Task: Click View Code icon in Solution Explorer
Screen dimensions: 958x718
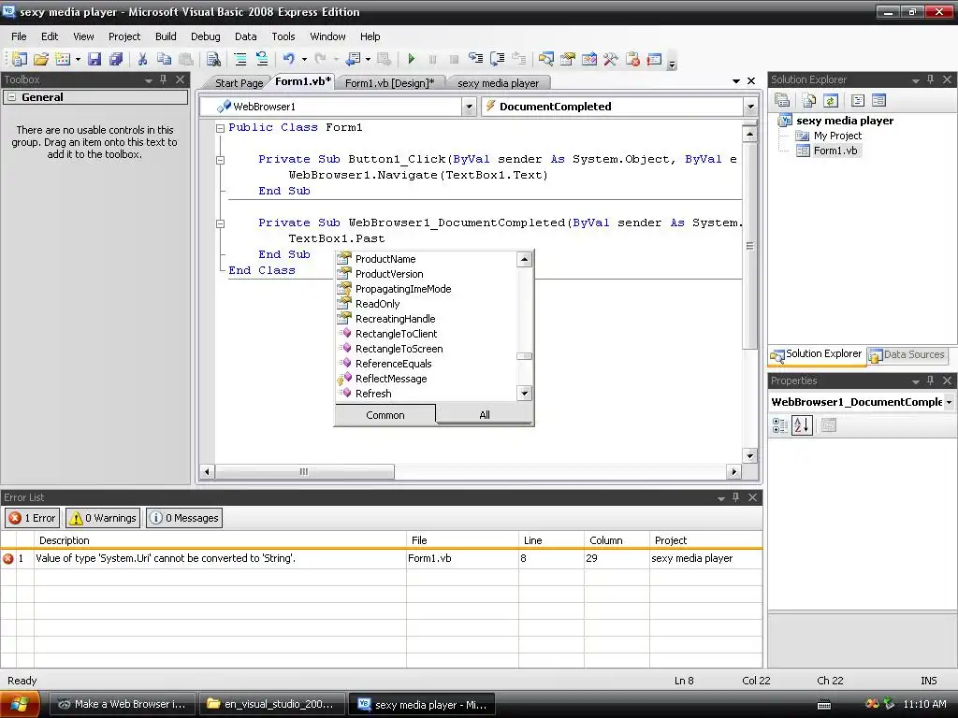Action: (x=857, y=100)
